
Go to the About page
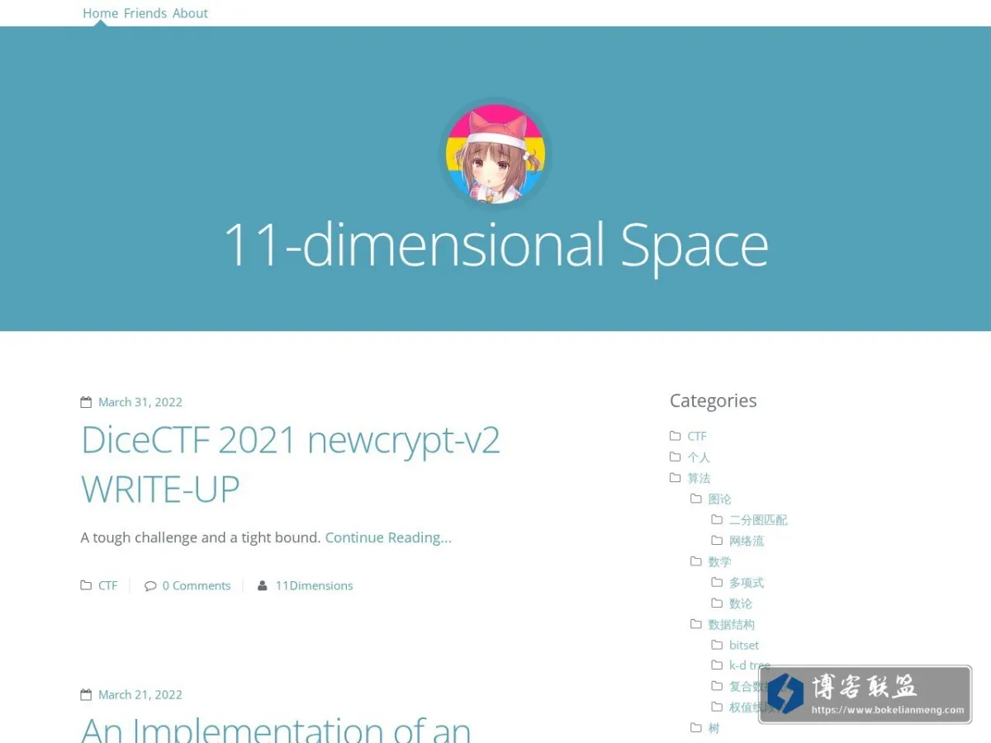(x=190, y=13)
